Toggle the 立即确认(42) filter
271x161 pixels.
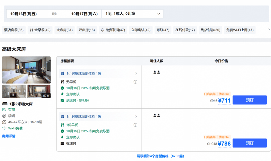click(141, 30)
